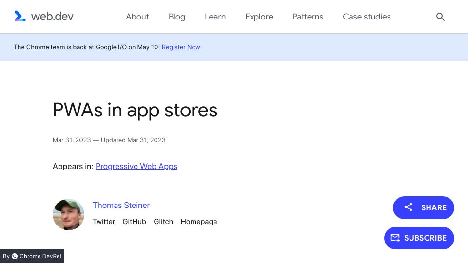Image resolution: width=468 pixels, height=263 pixels.
Task: Click the Register Now link
Action: [181, 47]
